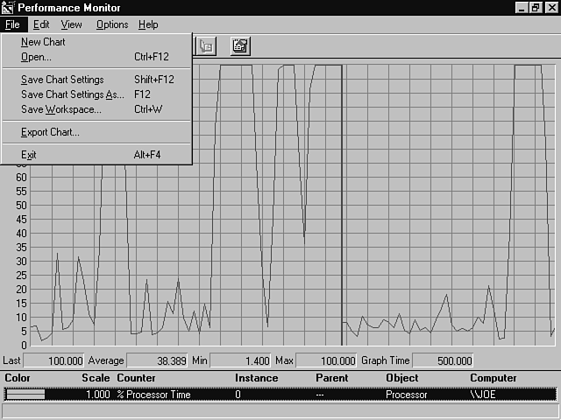Click Export Chart... in File menu

(x=50, y=133)
